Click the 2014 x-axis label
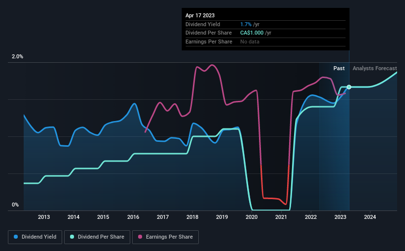This screenshot has width=405, height=251. 74,217
